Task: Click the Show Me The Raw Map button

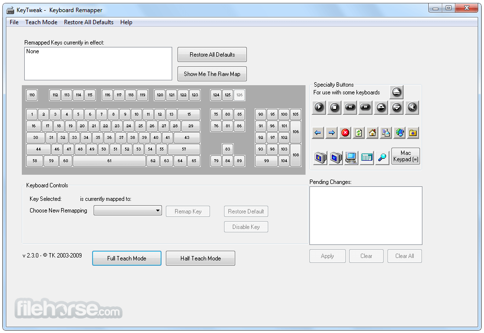Action: (212, 74)
